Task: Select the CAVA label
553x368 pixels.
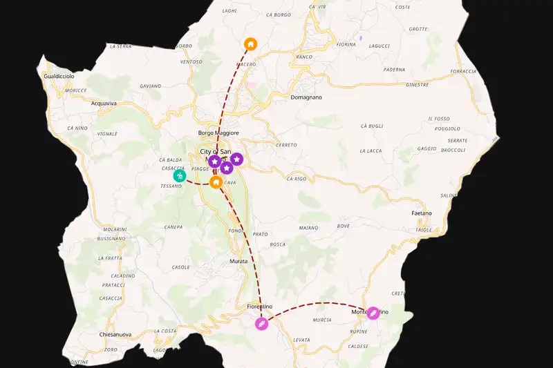Action: [230, 182]
